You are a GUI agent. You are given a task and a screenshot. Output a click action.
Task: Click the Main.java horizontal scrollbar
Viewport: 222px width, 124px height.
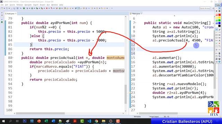pos(158,113)
